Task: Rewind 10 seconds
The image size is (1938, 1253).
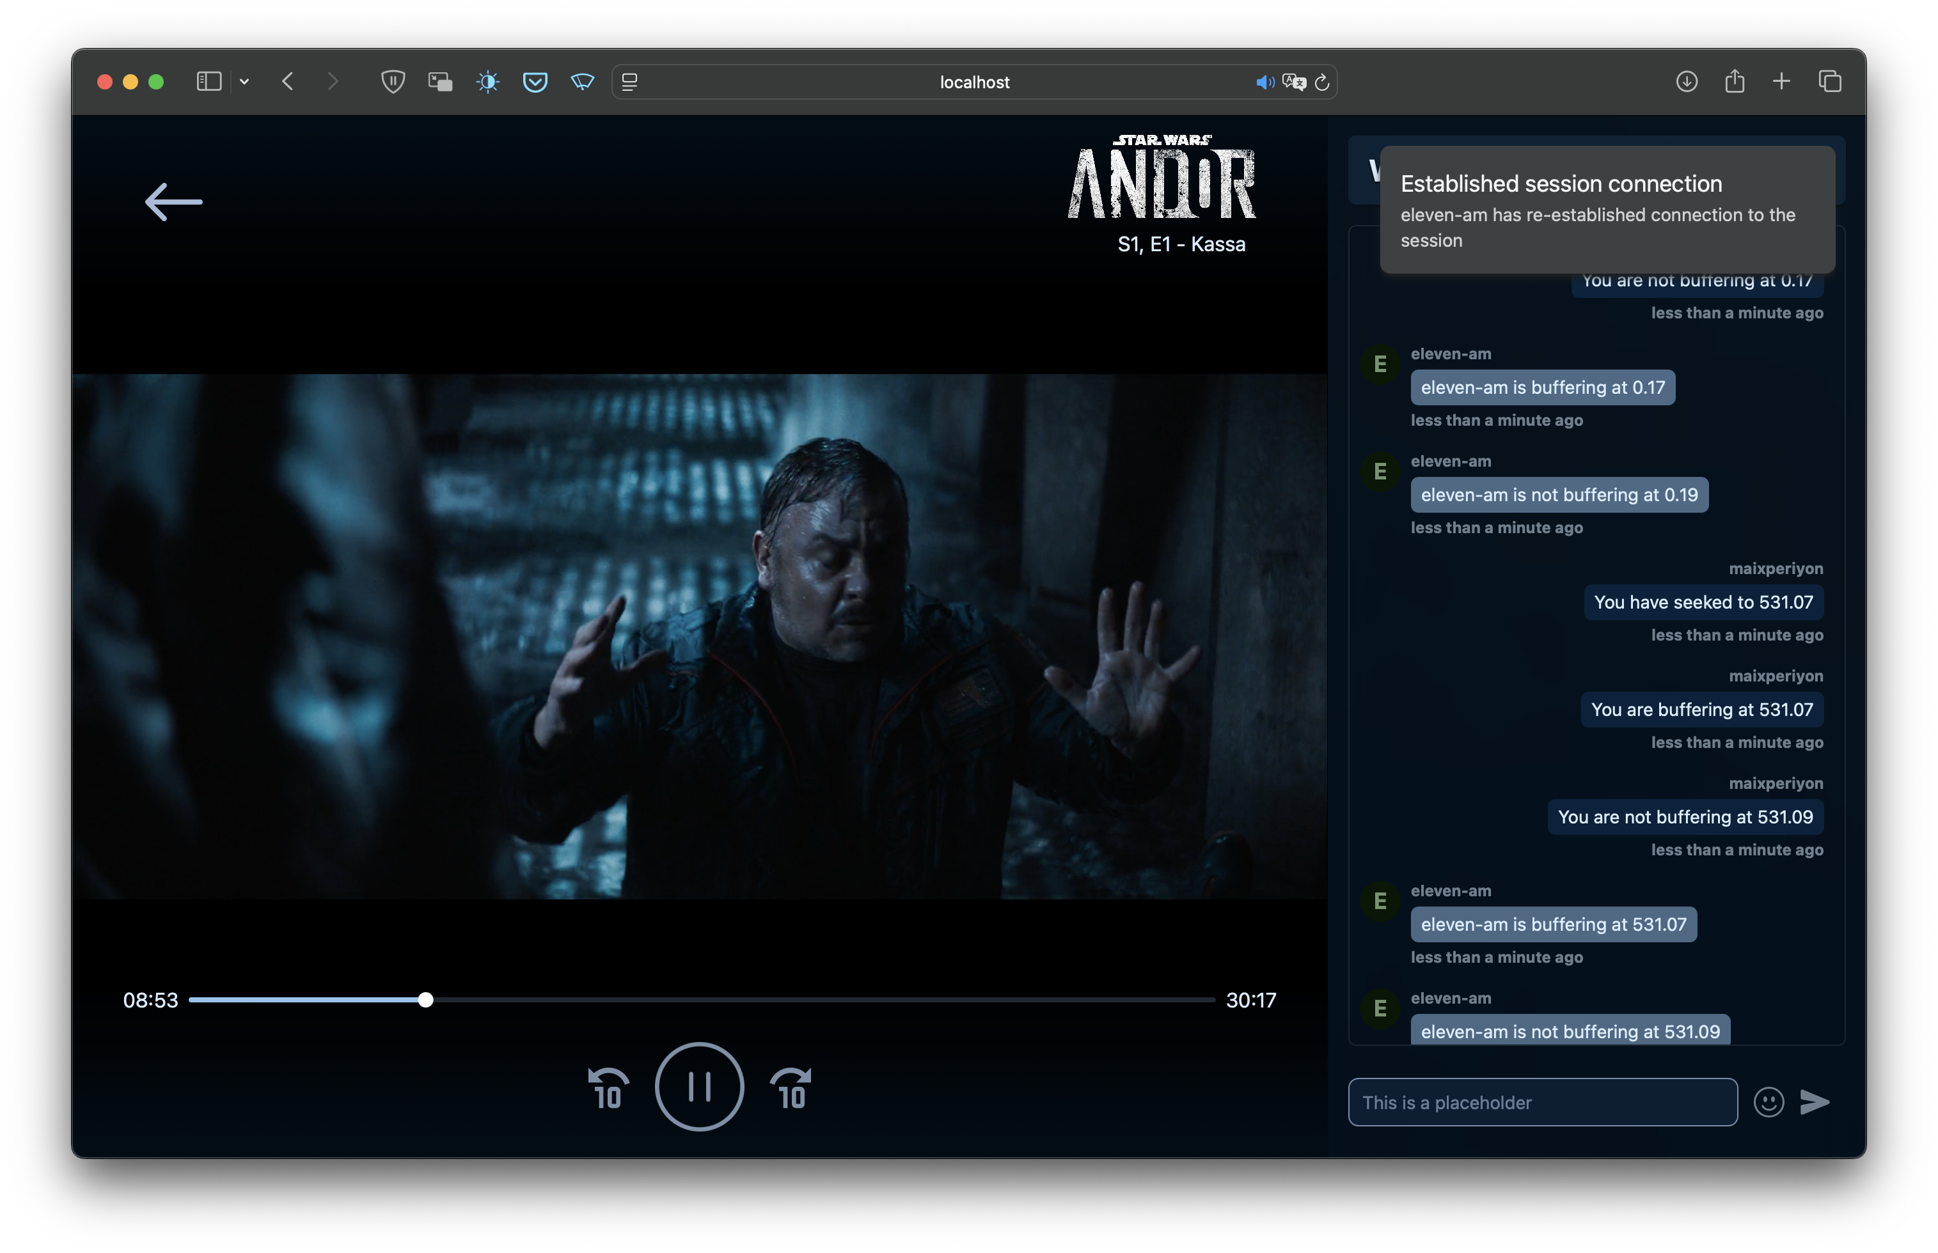Action: (x=608, y=1088)
